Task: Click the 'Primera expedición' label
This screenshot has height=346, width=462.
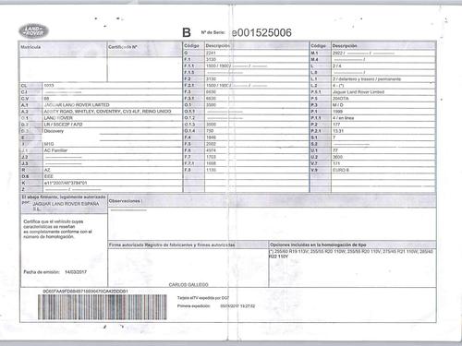Action: point(194,306)
